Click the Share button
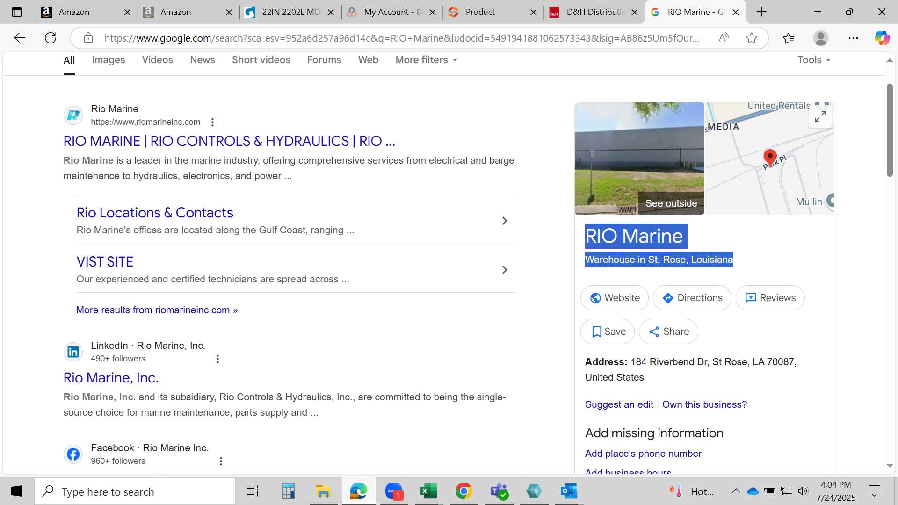 click(x=668, y=332)
